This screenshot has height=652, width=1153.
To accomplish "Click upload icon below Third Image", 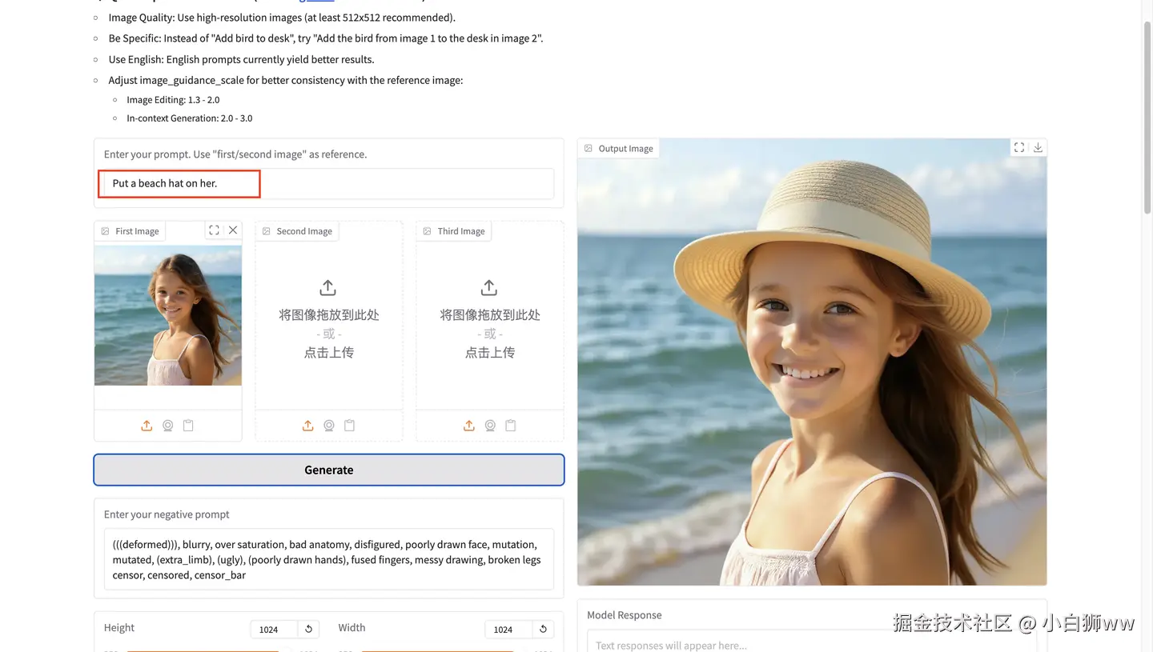I will [x=469, y=426].
